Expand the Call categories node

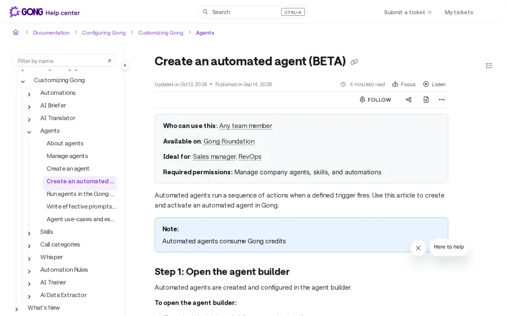[x=29, y=246]
